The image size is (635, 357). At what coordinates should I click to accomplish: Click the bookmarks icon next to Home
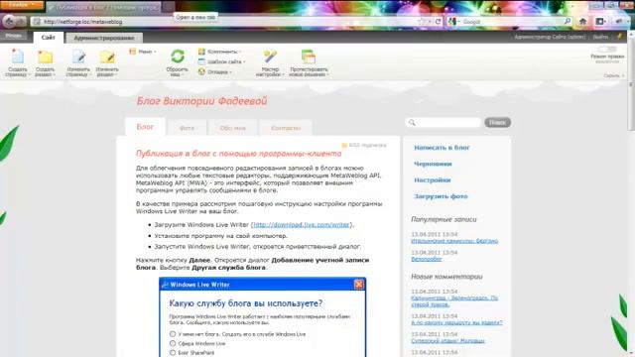tap(600, 22)
